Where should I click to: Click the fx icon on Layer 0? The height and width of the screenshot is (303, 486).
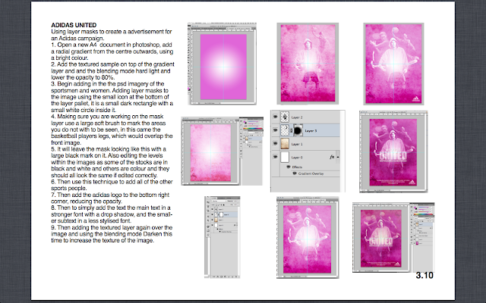[x=332, y=157]
